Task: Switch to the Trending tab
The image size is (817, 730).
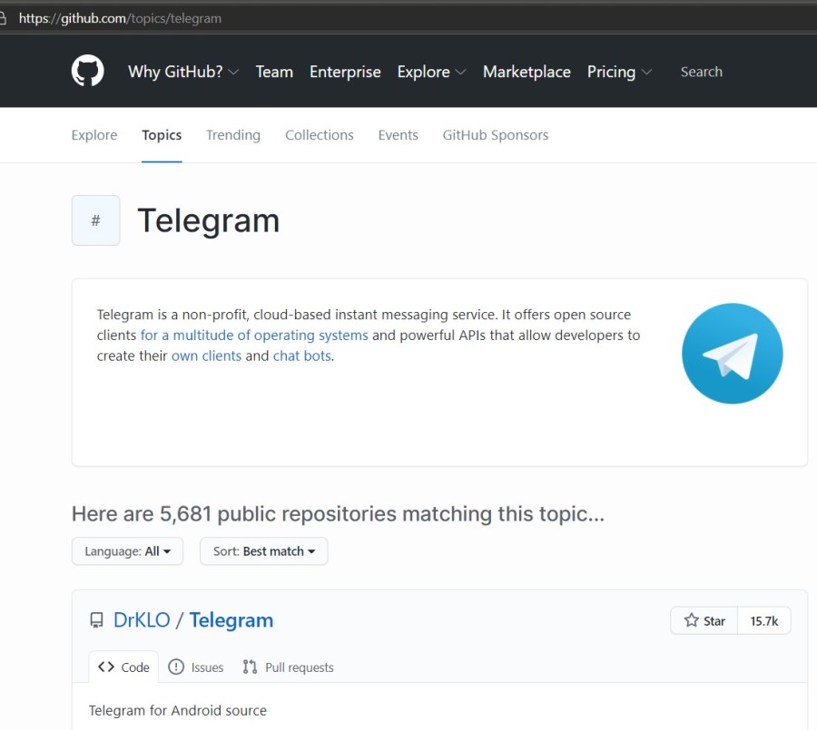Action: pyautogui.click(x=232, y=135)
